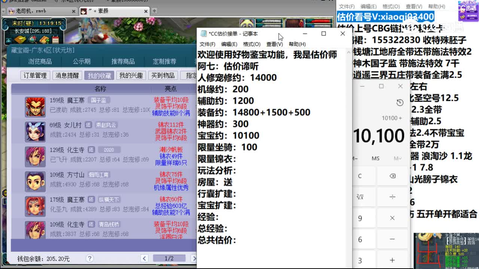Click the compass globe icon in game HUD

33,39
